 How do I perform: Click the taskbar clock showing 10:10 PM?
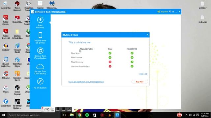205,115
